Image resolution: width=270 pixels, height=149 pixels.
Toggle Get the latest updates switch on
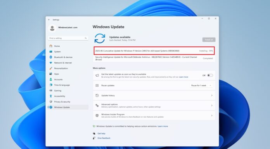[210, 75]
